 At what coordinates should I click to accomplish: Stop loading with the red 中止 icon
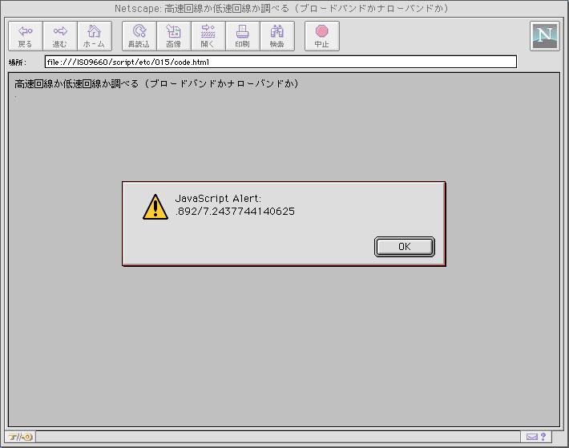coord(322,36)
